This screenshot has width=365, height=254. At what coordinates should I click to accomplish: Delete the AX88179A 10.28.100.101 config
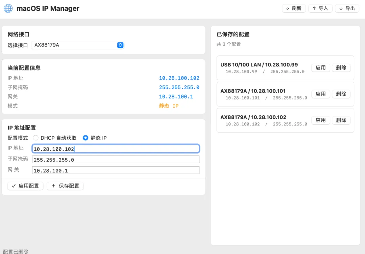tap(341, 94)
